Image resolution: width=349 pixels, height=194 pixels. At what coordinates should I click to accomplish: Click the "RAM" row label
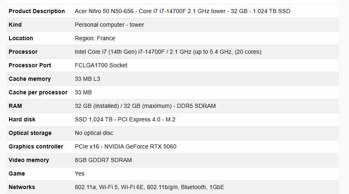pos(15,106)
